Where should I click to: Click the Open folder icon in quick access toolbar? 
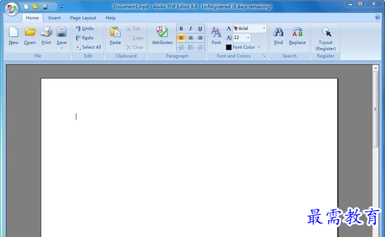pos(35,7)
